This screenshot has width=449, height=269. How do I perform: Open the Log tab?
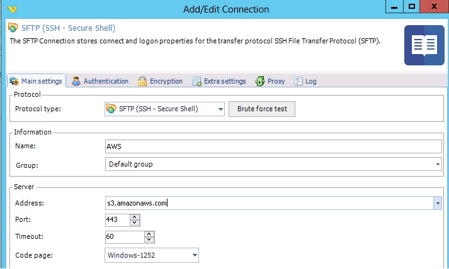(x=305, y=81)
